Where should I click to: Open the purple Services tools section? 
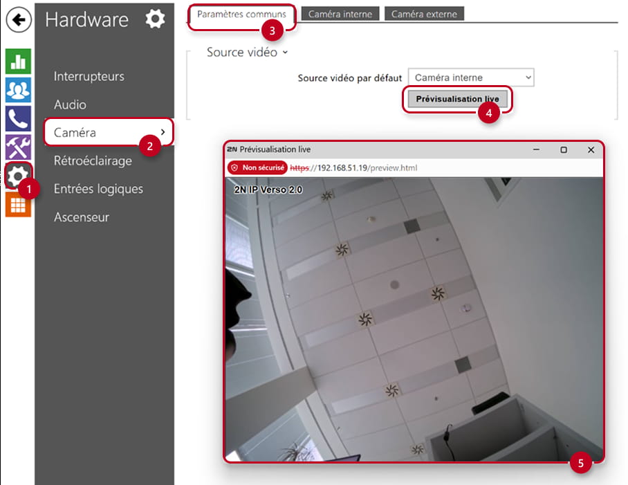click(x=18, y=147)
